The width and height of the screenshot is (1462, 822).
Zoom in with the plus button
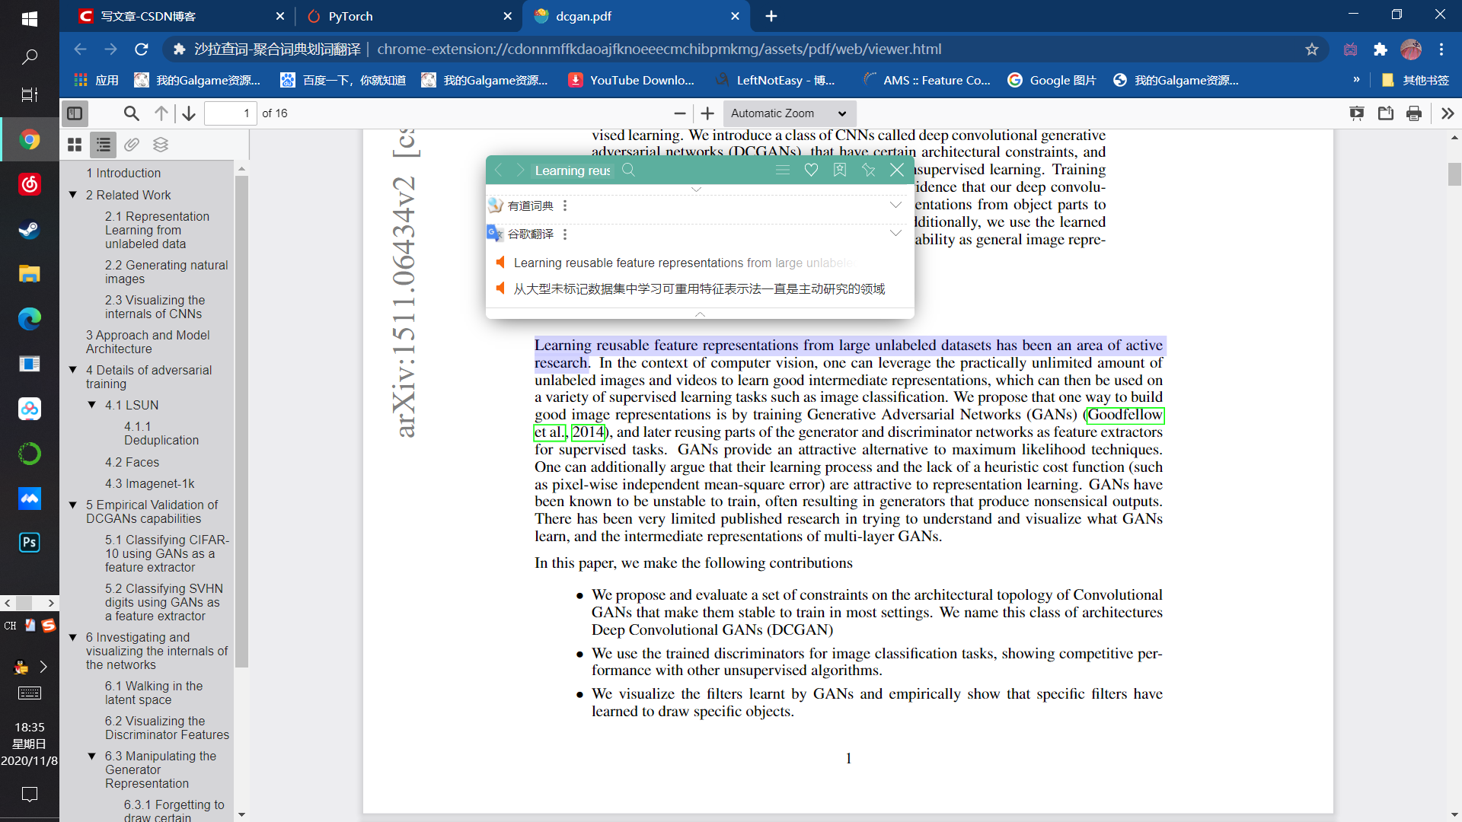point(707,113)
